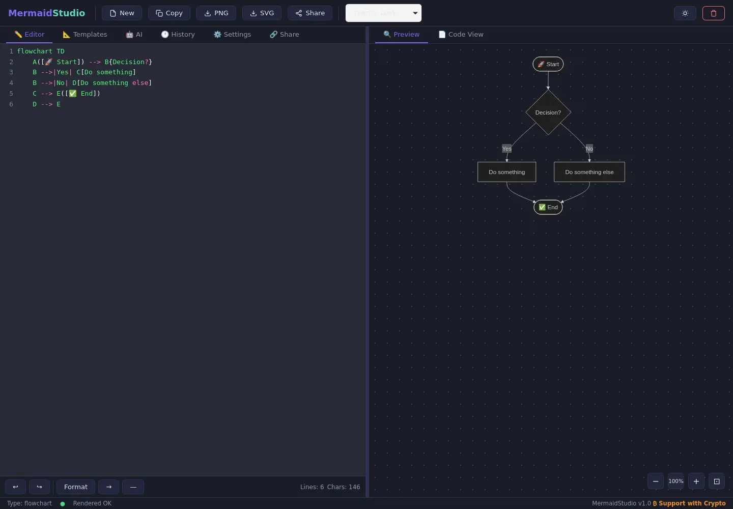Click the 'Do something' node
Viewport: 733px width, 509px height.
507,172
